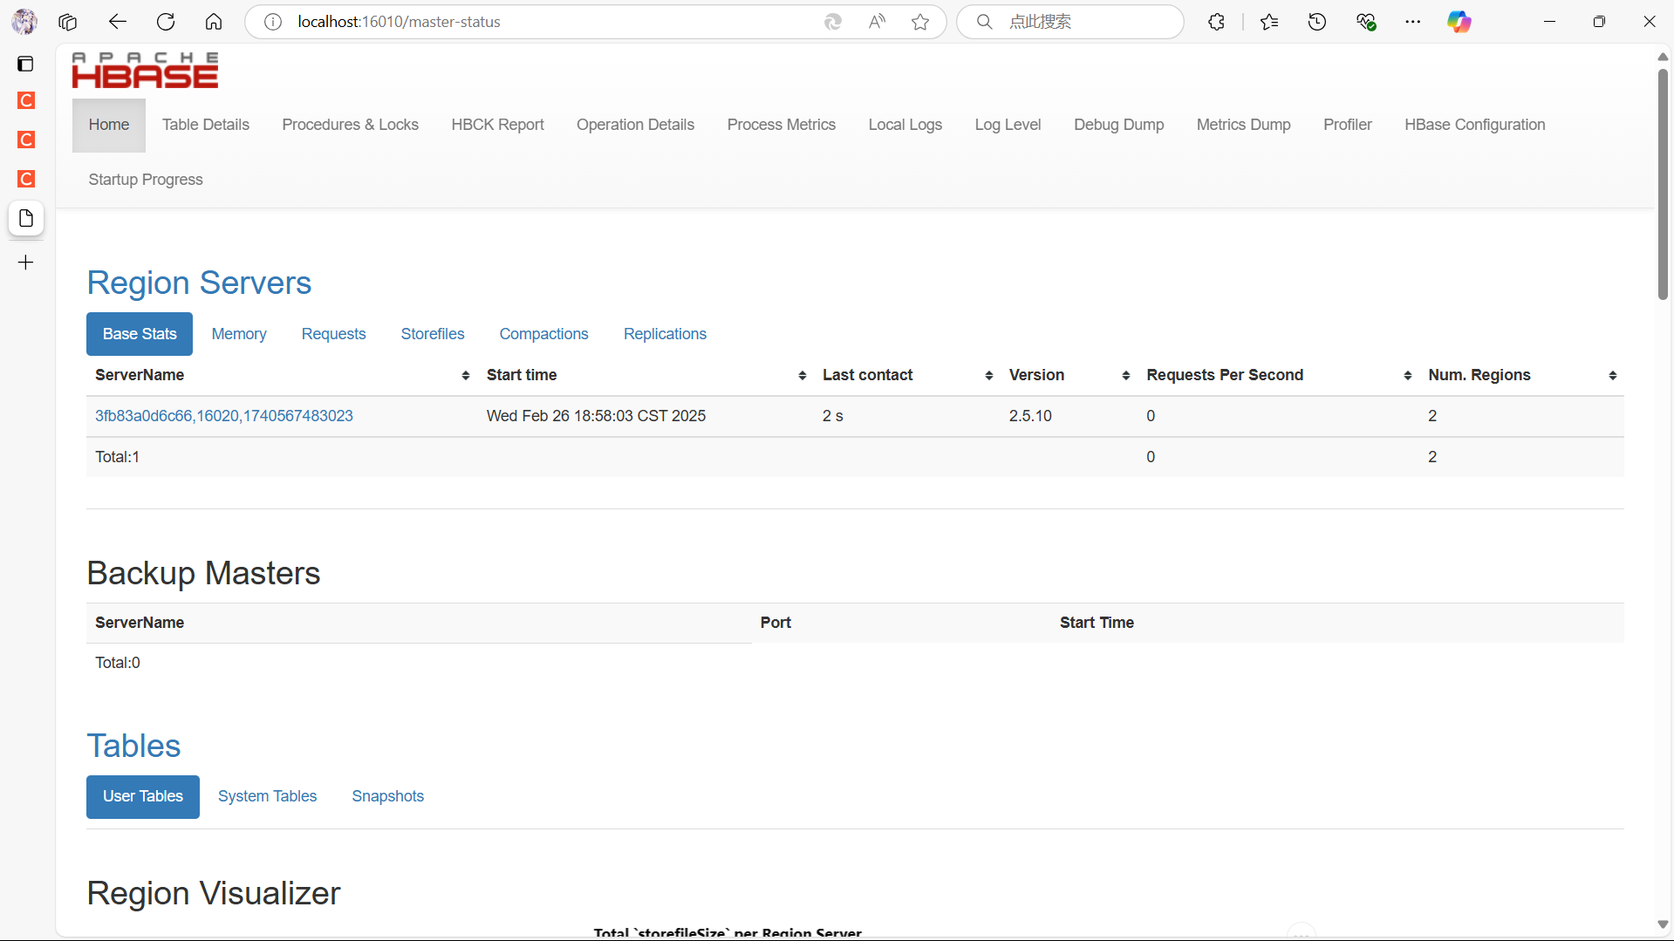
Task: Switch to Compactions tab
Action: (543, 334)
